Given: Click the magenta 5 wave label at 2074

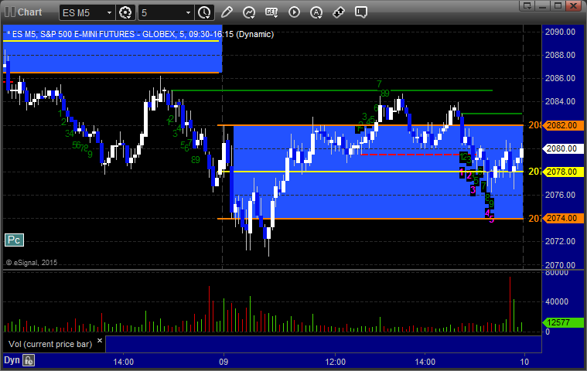Looking at the screenshot, I should coord(492,220).
